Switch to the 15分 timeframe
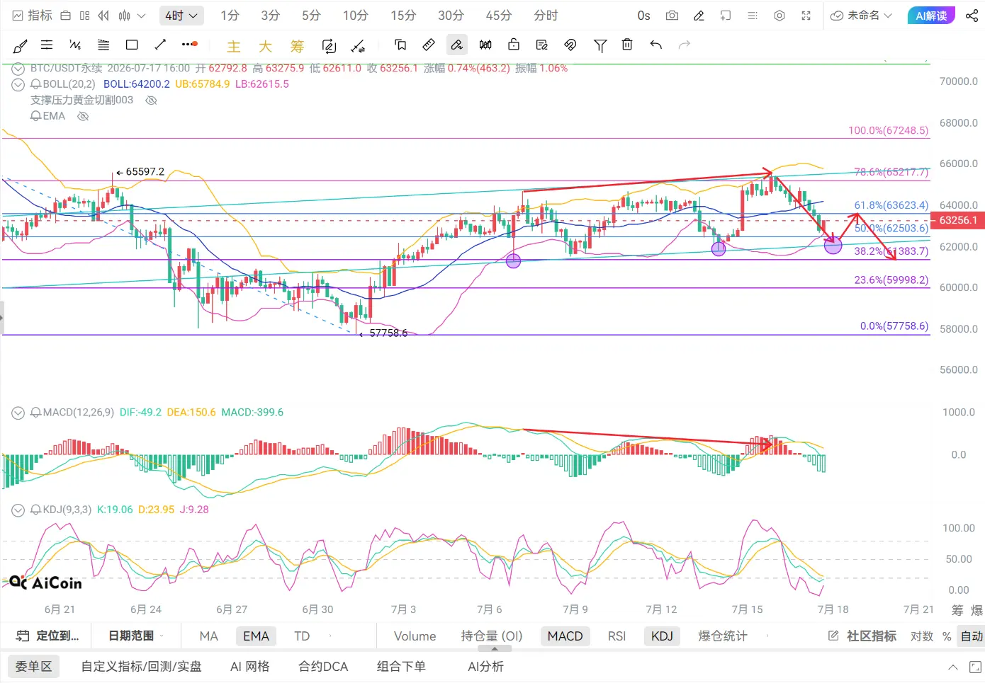This screenshot has width=985, height=683. click(403, 16)
